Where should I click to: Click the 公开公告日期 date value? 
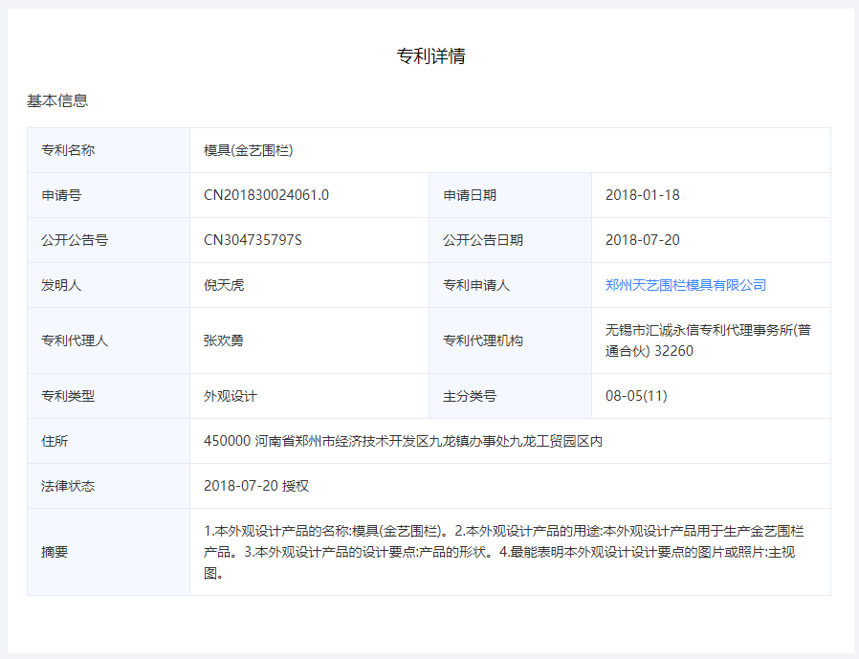(642, 240)
